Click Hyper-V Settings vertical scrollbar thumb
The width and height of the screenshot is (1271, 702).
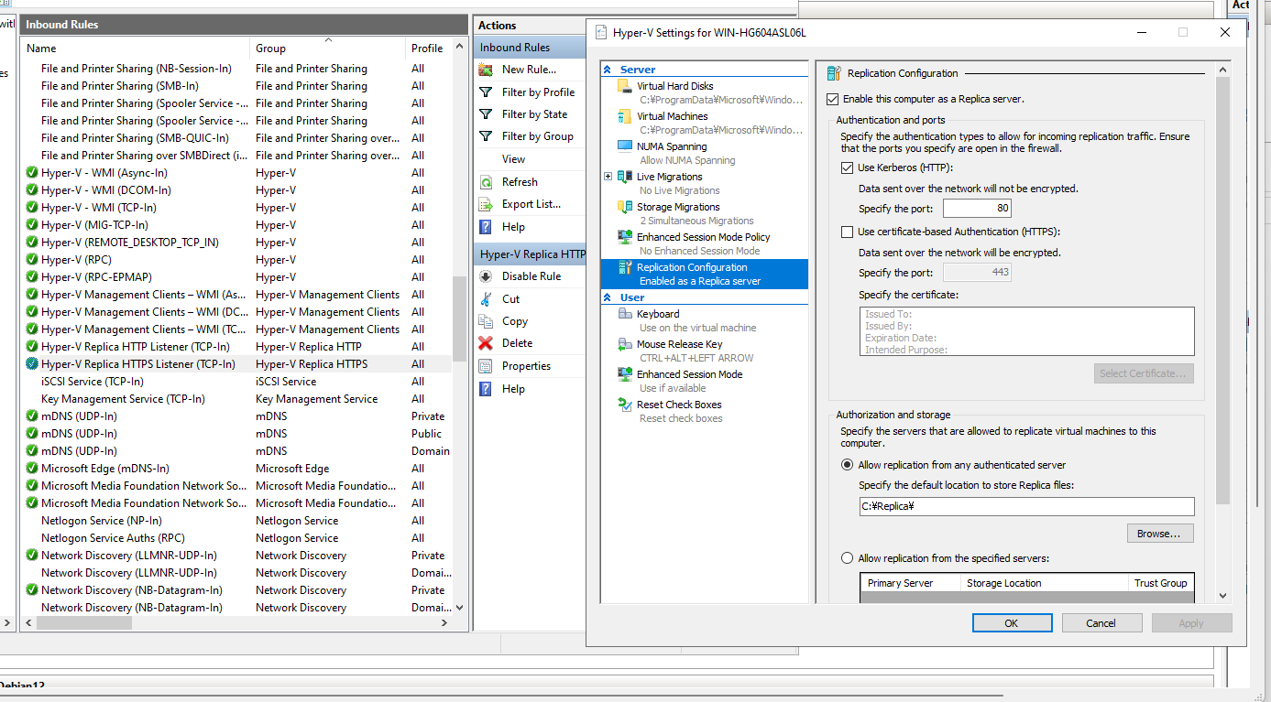[x=1222, y=290]
